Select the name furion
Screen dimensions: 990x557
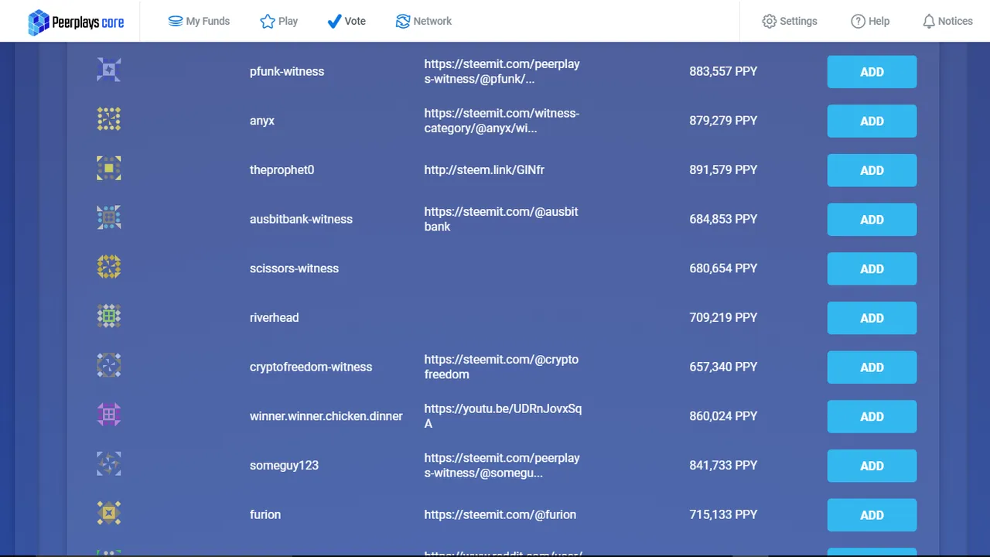[265, 514]
